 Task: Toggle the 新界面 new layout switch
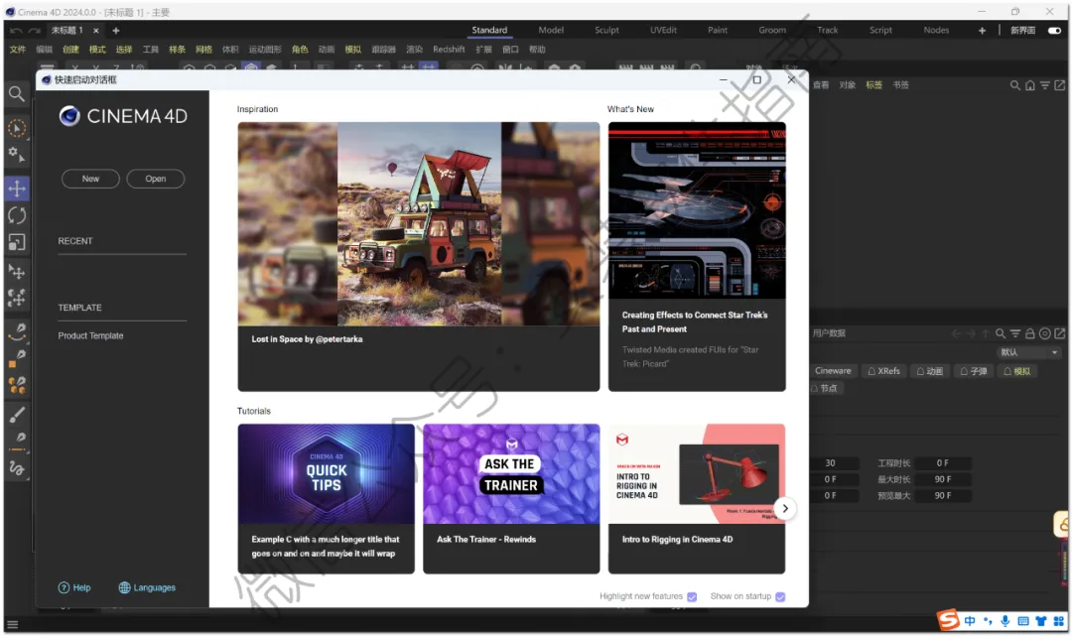1054,30
